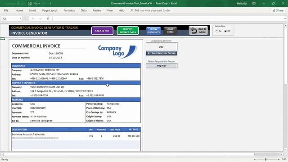This screenshot has width=288, height=162.
Task: Click the Brandora Acoustic Table Ash description
Action: pyautogui.click(x=28, y=135)
